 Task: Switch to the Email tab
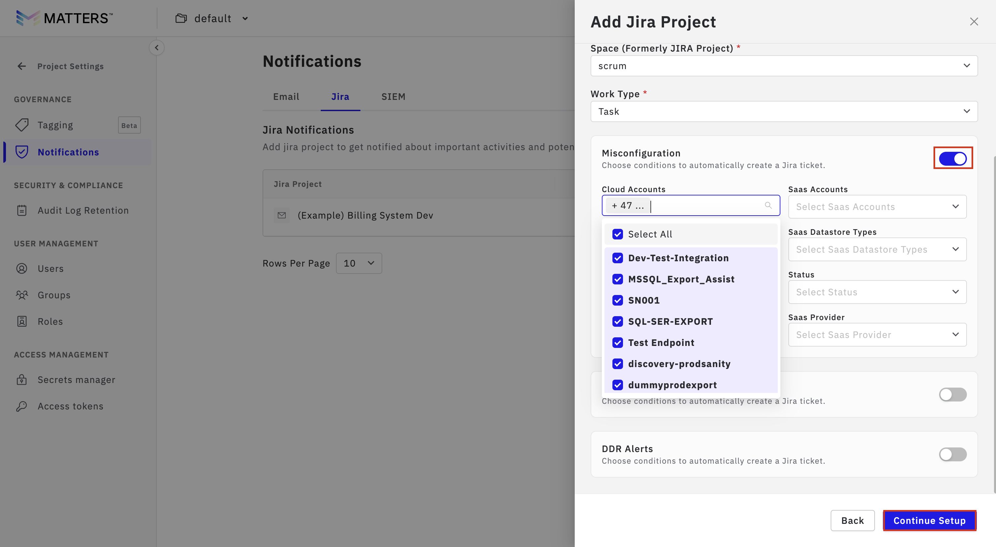(x=286, y=97)
